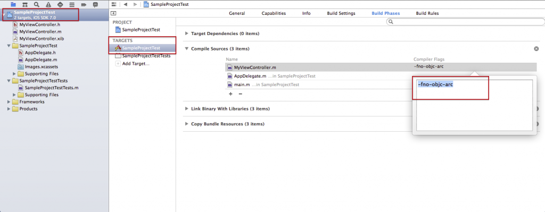Click the Products folder icon
Image resolution: width=545 pixels, height=212 pixels.
click(15, 109)
